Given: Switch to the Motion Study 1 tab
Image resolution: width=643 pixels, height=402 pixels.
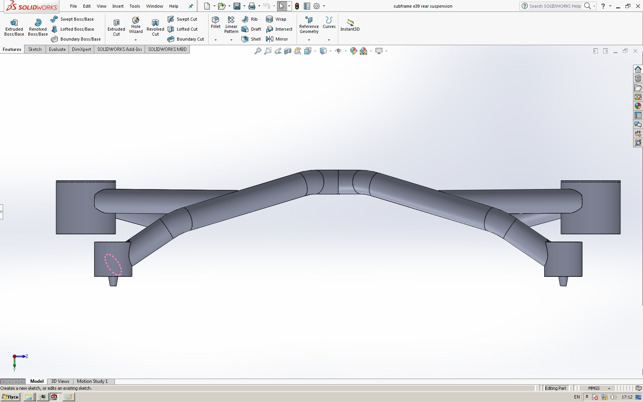Looking at the screenshot, I should pos(92,381).
